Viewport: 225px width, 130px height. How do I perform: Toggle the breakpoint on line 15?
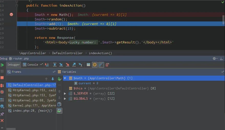(x=11, y=15)
